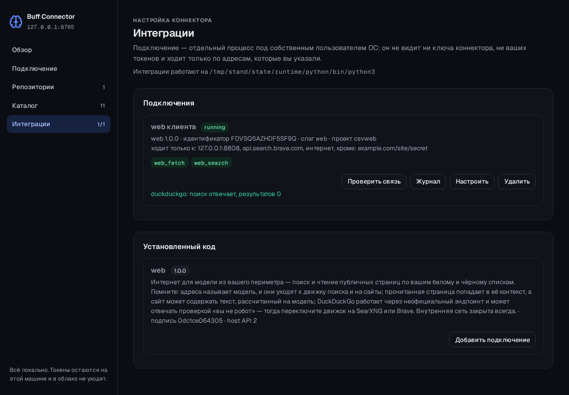Screen dimensions: 569x395
Task: Click the Buff Connector brain logo icon
Action: [x=15, y=22]
